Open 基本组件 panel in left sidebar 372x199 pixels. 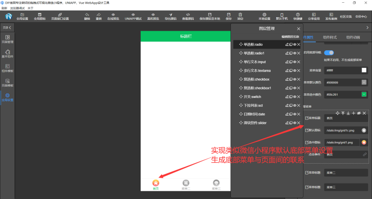coord(7,54)
